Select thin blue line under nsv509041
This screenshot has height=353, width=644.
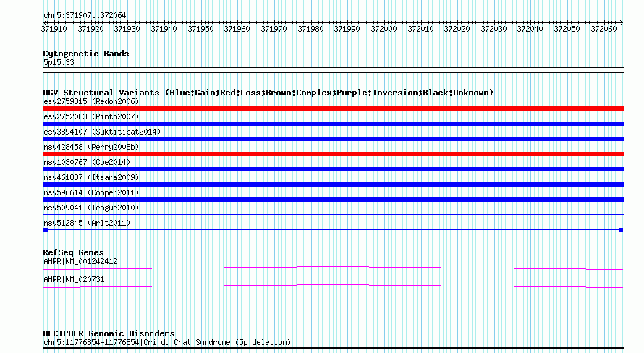click(333, 214)
